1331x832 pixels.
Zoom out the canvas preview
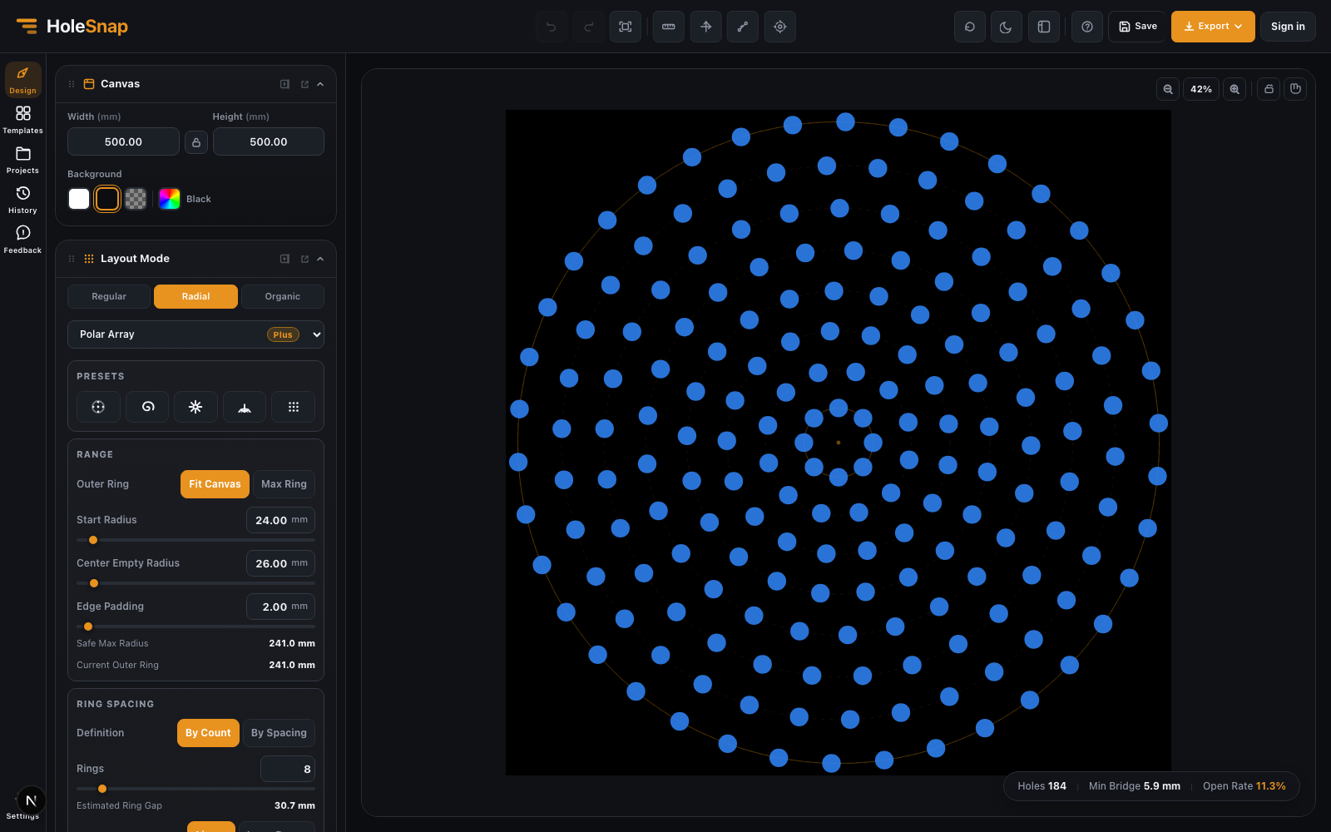[1168, 89]
